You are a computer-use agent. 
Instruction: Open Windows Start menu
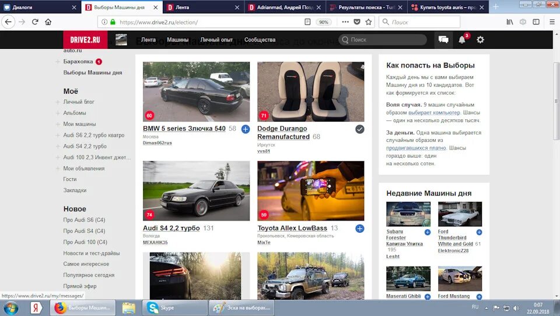pyautogui.click(x=10, y=307)
